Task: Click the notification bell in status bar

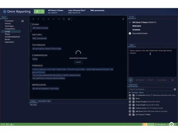Action: click(168, 124)
